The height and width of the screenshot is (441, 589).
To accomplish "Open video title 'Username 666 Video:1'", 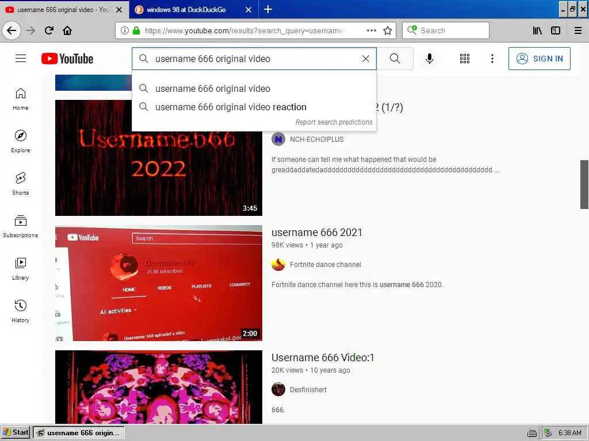I will tap(323, 358).
